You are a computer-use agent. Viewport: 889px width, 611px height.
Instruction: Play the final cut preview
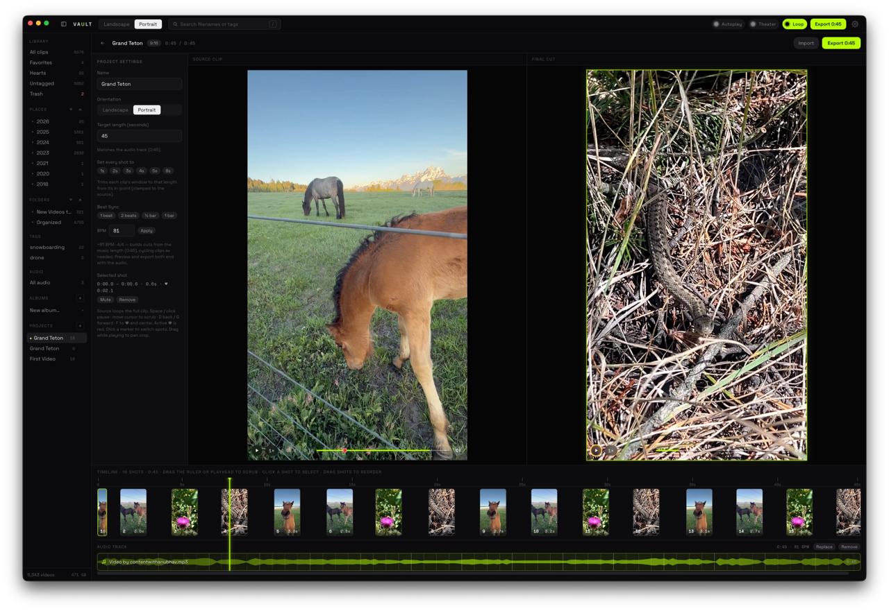click(596, 450)
